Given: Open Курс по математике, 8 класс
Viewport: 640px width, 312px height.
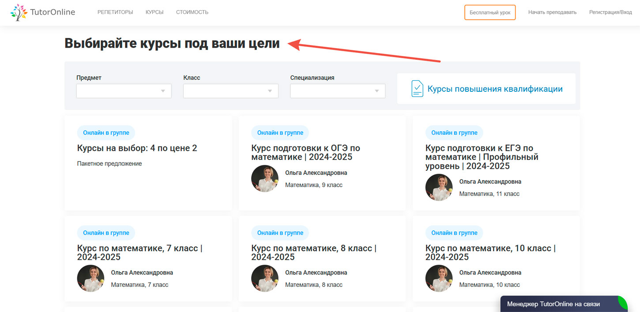Looking at the screenshot, I should tap(314, 252).
